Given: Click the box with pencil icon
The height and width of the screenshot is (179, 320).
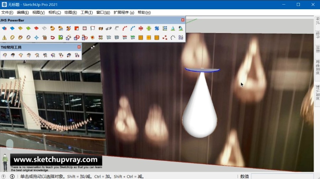Looking at the screenshot, I should (x=68, y=38).
